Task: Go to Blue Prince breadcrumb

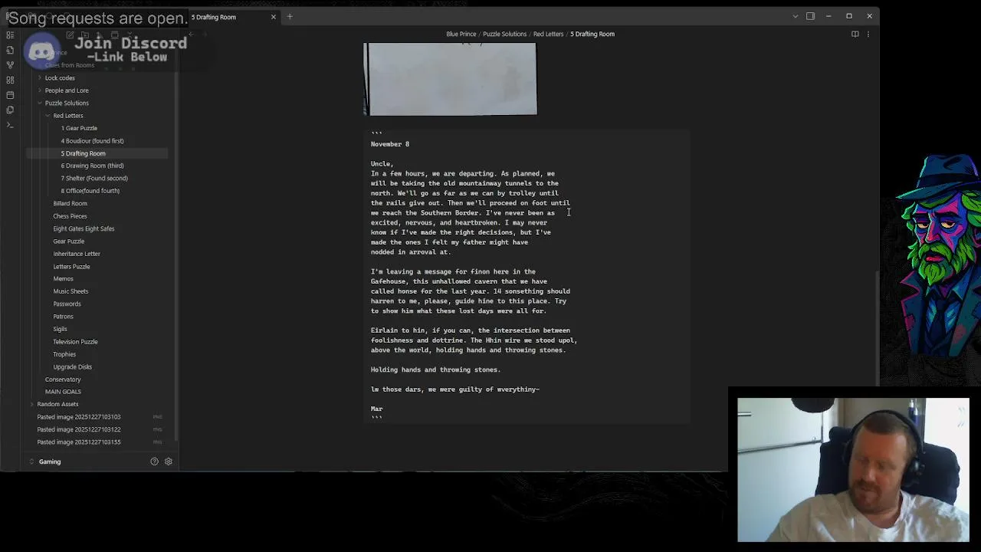Action: point(461,34)
